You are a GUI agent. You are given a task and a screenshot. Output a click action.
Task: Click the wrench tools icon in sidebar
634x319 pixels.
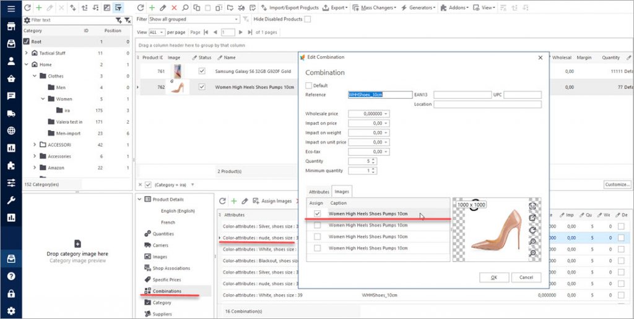pyautogui.click(x=11, y=200)
